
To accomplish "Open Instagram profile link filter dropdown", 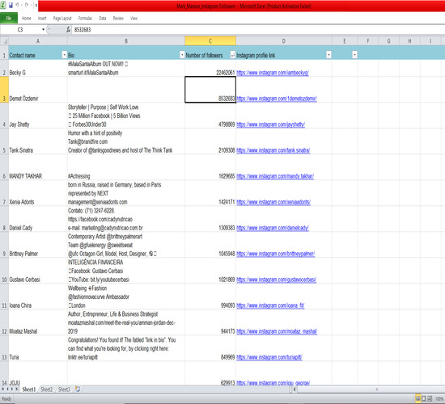I will pos(328,55).
